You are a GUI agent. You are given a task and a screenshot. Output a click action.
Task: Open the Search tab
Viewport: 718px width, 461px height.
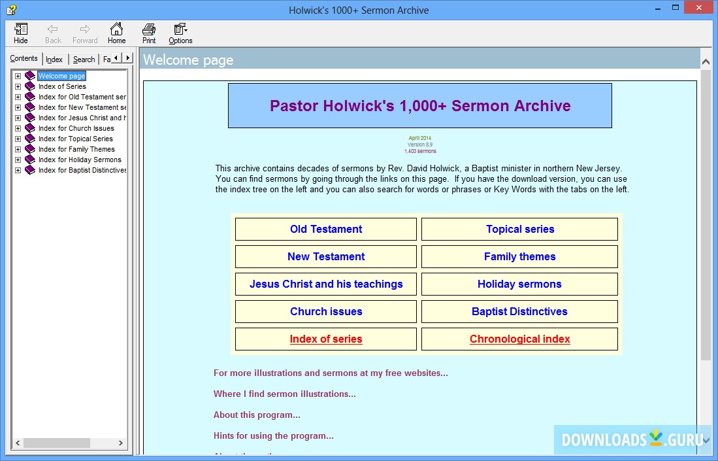[84, 59]
